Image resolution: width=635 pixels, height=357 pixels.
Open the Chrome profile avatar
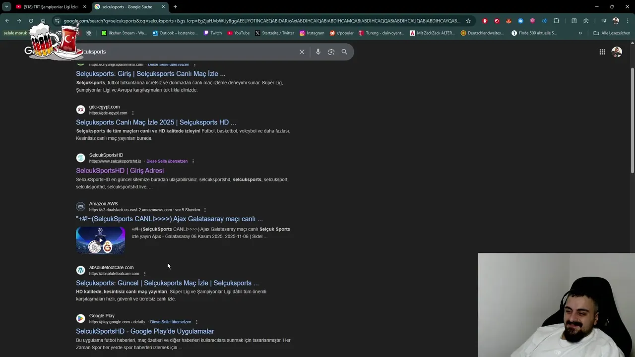tap(616, 21)
